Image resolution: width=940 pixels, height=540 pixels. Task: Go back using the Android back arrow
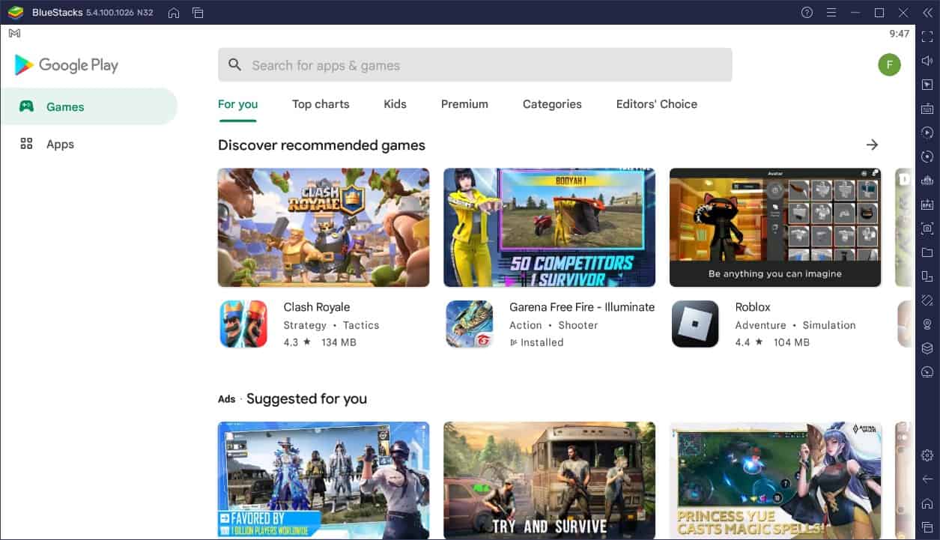(927, 479)
